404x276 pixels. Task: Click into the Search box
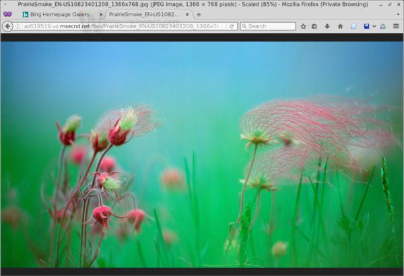click(x=268, y=26)
